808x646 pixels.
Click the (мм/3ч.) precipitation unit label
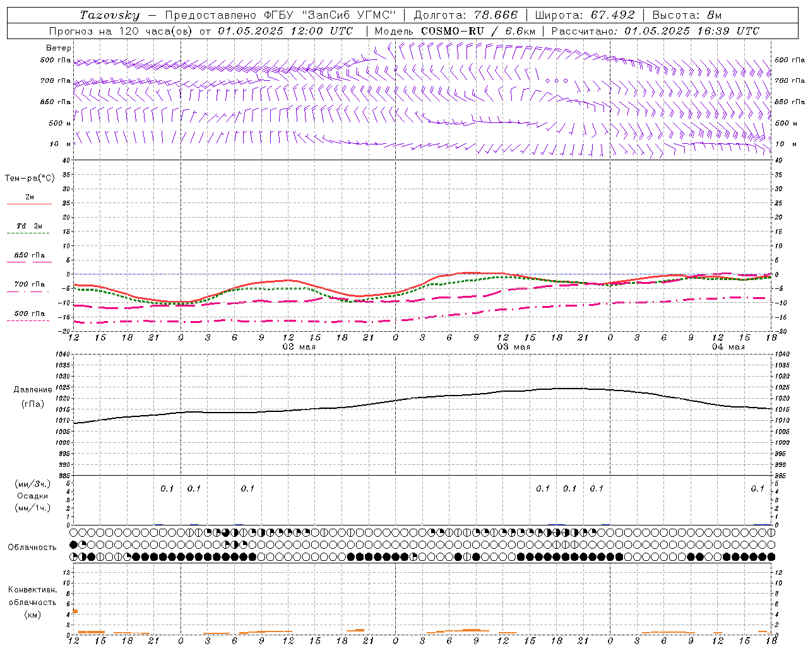(33, 484)
